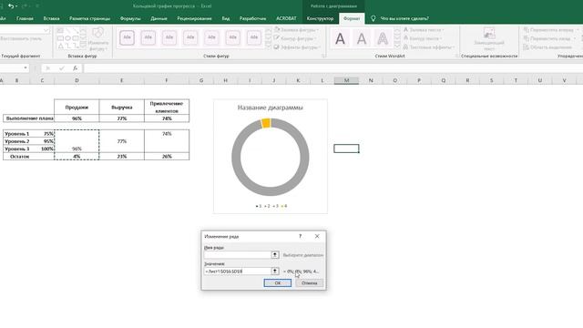Click the Undo arrow in title bar

(x=11, y=6)
